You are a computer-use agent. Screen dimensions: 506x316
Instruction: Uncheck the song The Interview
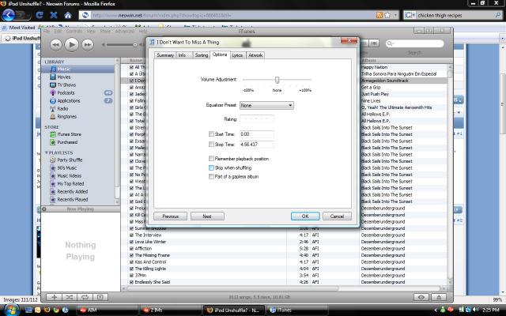(131, 235)
